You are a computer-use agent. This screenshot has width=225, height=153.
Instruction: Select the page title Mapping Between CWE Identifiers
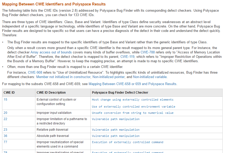(54, 4)
